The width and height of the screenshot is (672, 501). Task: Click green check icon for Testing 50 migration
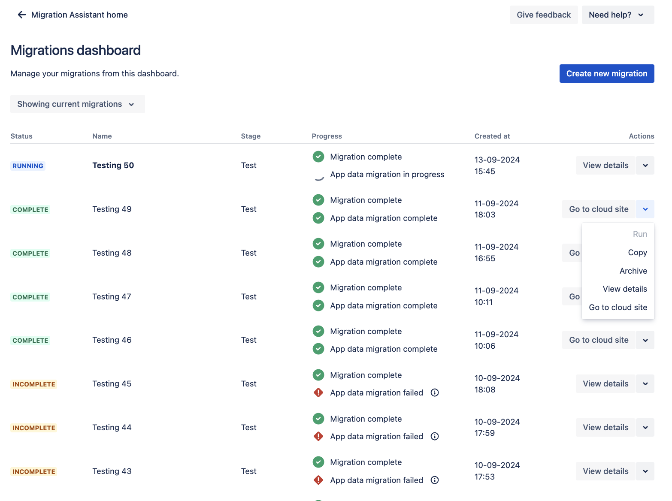tap(318, 157)
